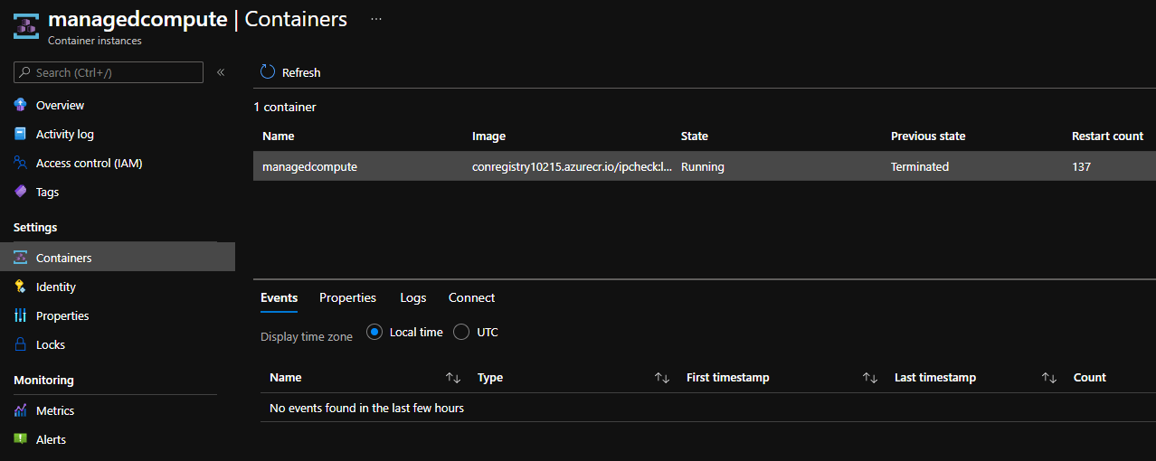Select the UTC radio button
This screenshot has height=461, width=1156.
click(461, 332)
